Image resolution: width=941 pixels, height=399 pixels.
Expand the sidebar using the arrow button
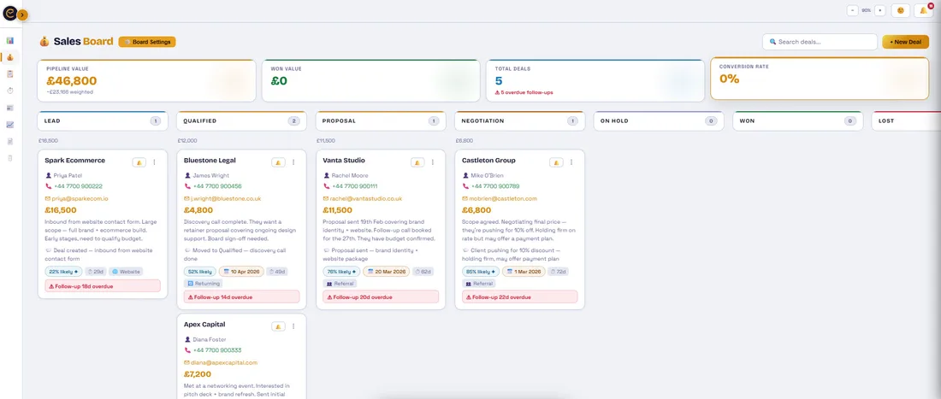click(22, 15)
